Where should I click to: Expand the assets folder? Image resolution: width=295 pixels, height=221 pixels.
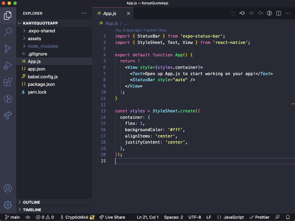54,38
